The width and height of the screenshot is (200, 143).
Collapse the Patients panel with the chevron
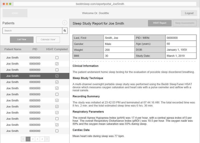coord(65,23)
